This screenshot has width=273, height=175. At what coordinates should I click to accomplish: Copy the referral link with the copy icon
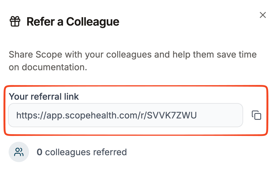coord(256,115)
